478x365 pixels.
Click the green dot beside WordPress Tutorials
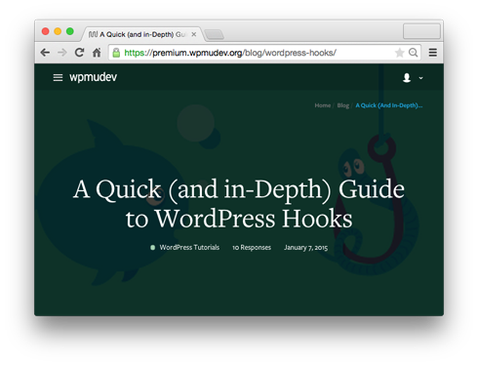click(152, 248)
